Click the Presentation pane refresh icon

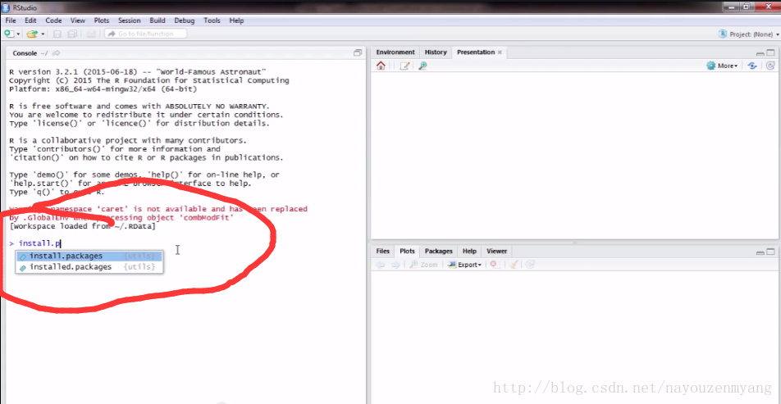(x=770, y=66)
